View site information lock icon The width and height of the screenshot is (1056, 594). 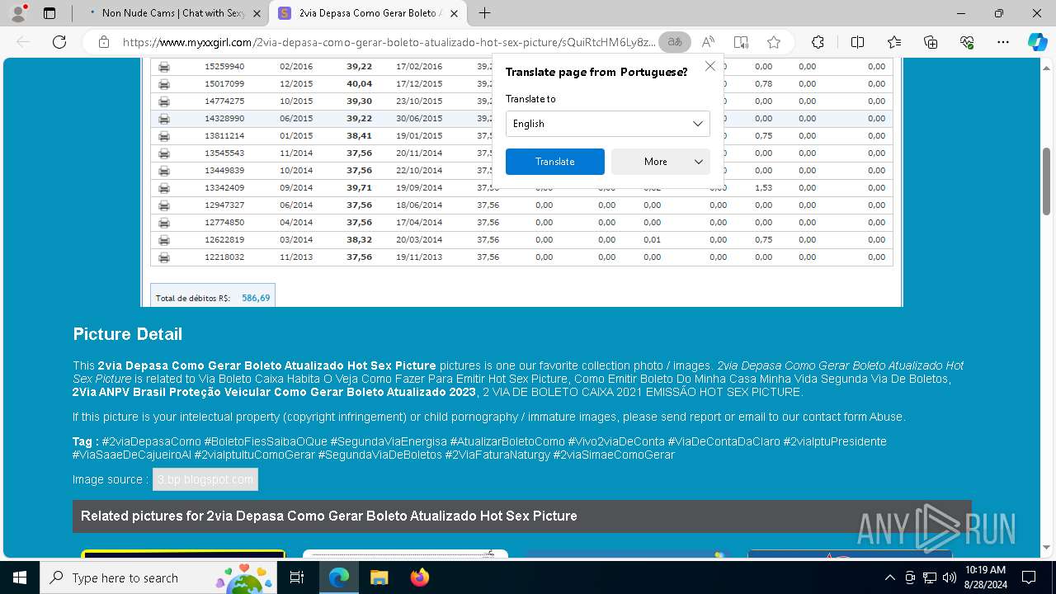coord(104,42)
